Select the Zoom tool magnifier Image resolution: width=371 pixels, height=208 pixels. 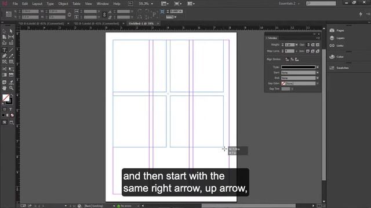[x=11, y=88]
